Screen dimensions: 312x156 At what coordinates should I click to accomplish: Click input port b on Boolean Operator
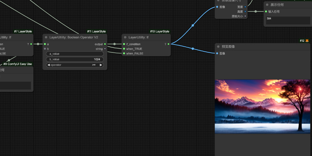tap(45, 49)
